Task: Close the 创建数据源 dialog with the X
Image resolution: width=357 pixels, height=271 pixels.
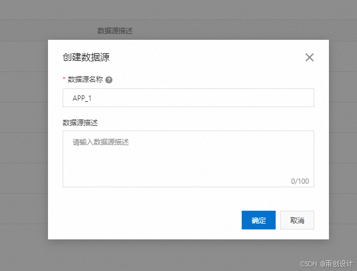Action: (310, 57)
